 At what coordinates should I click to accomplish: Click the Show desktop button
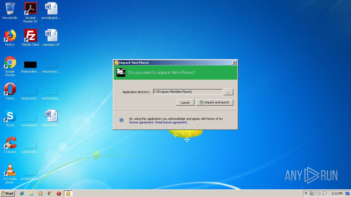click(x=348, y=193)
